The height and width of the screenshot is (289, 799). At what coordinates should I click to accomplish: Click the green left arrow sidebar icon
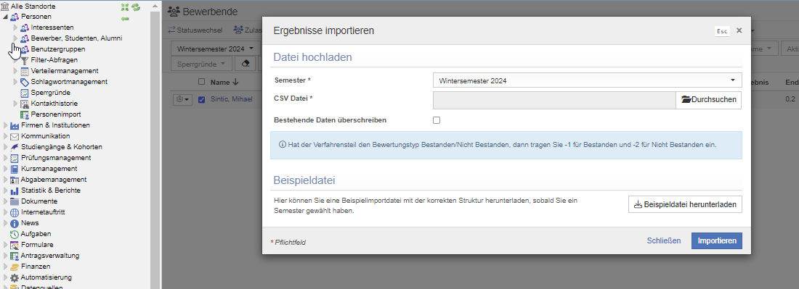[125, 18]
